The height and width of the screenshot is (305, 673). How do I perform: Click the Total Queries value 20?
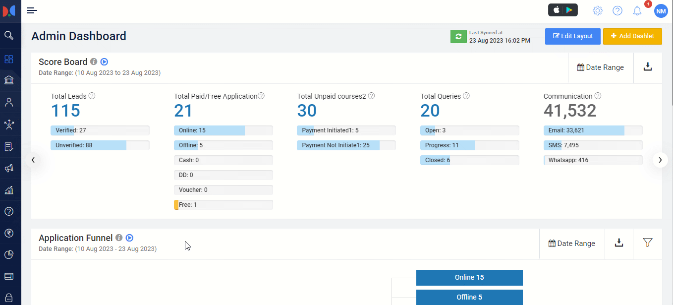(430, 111)
